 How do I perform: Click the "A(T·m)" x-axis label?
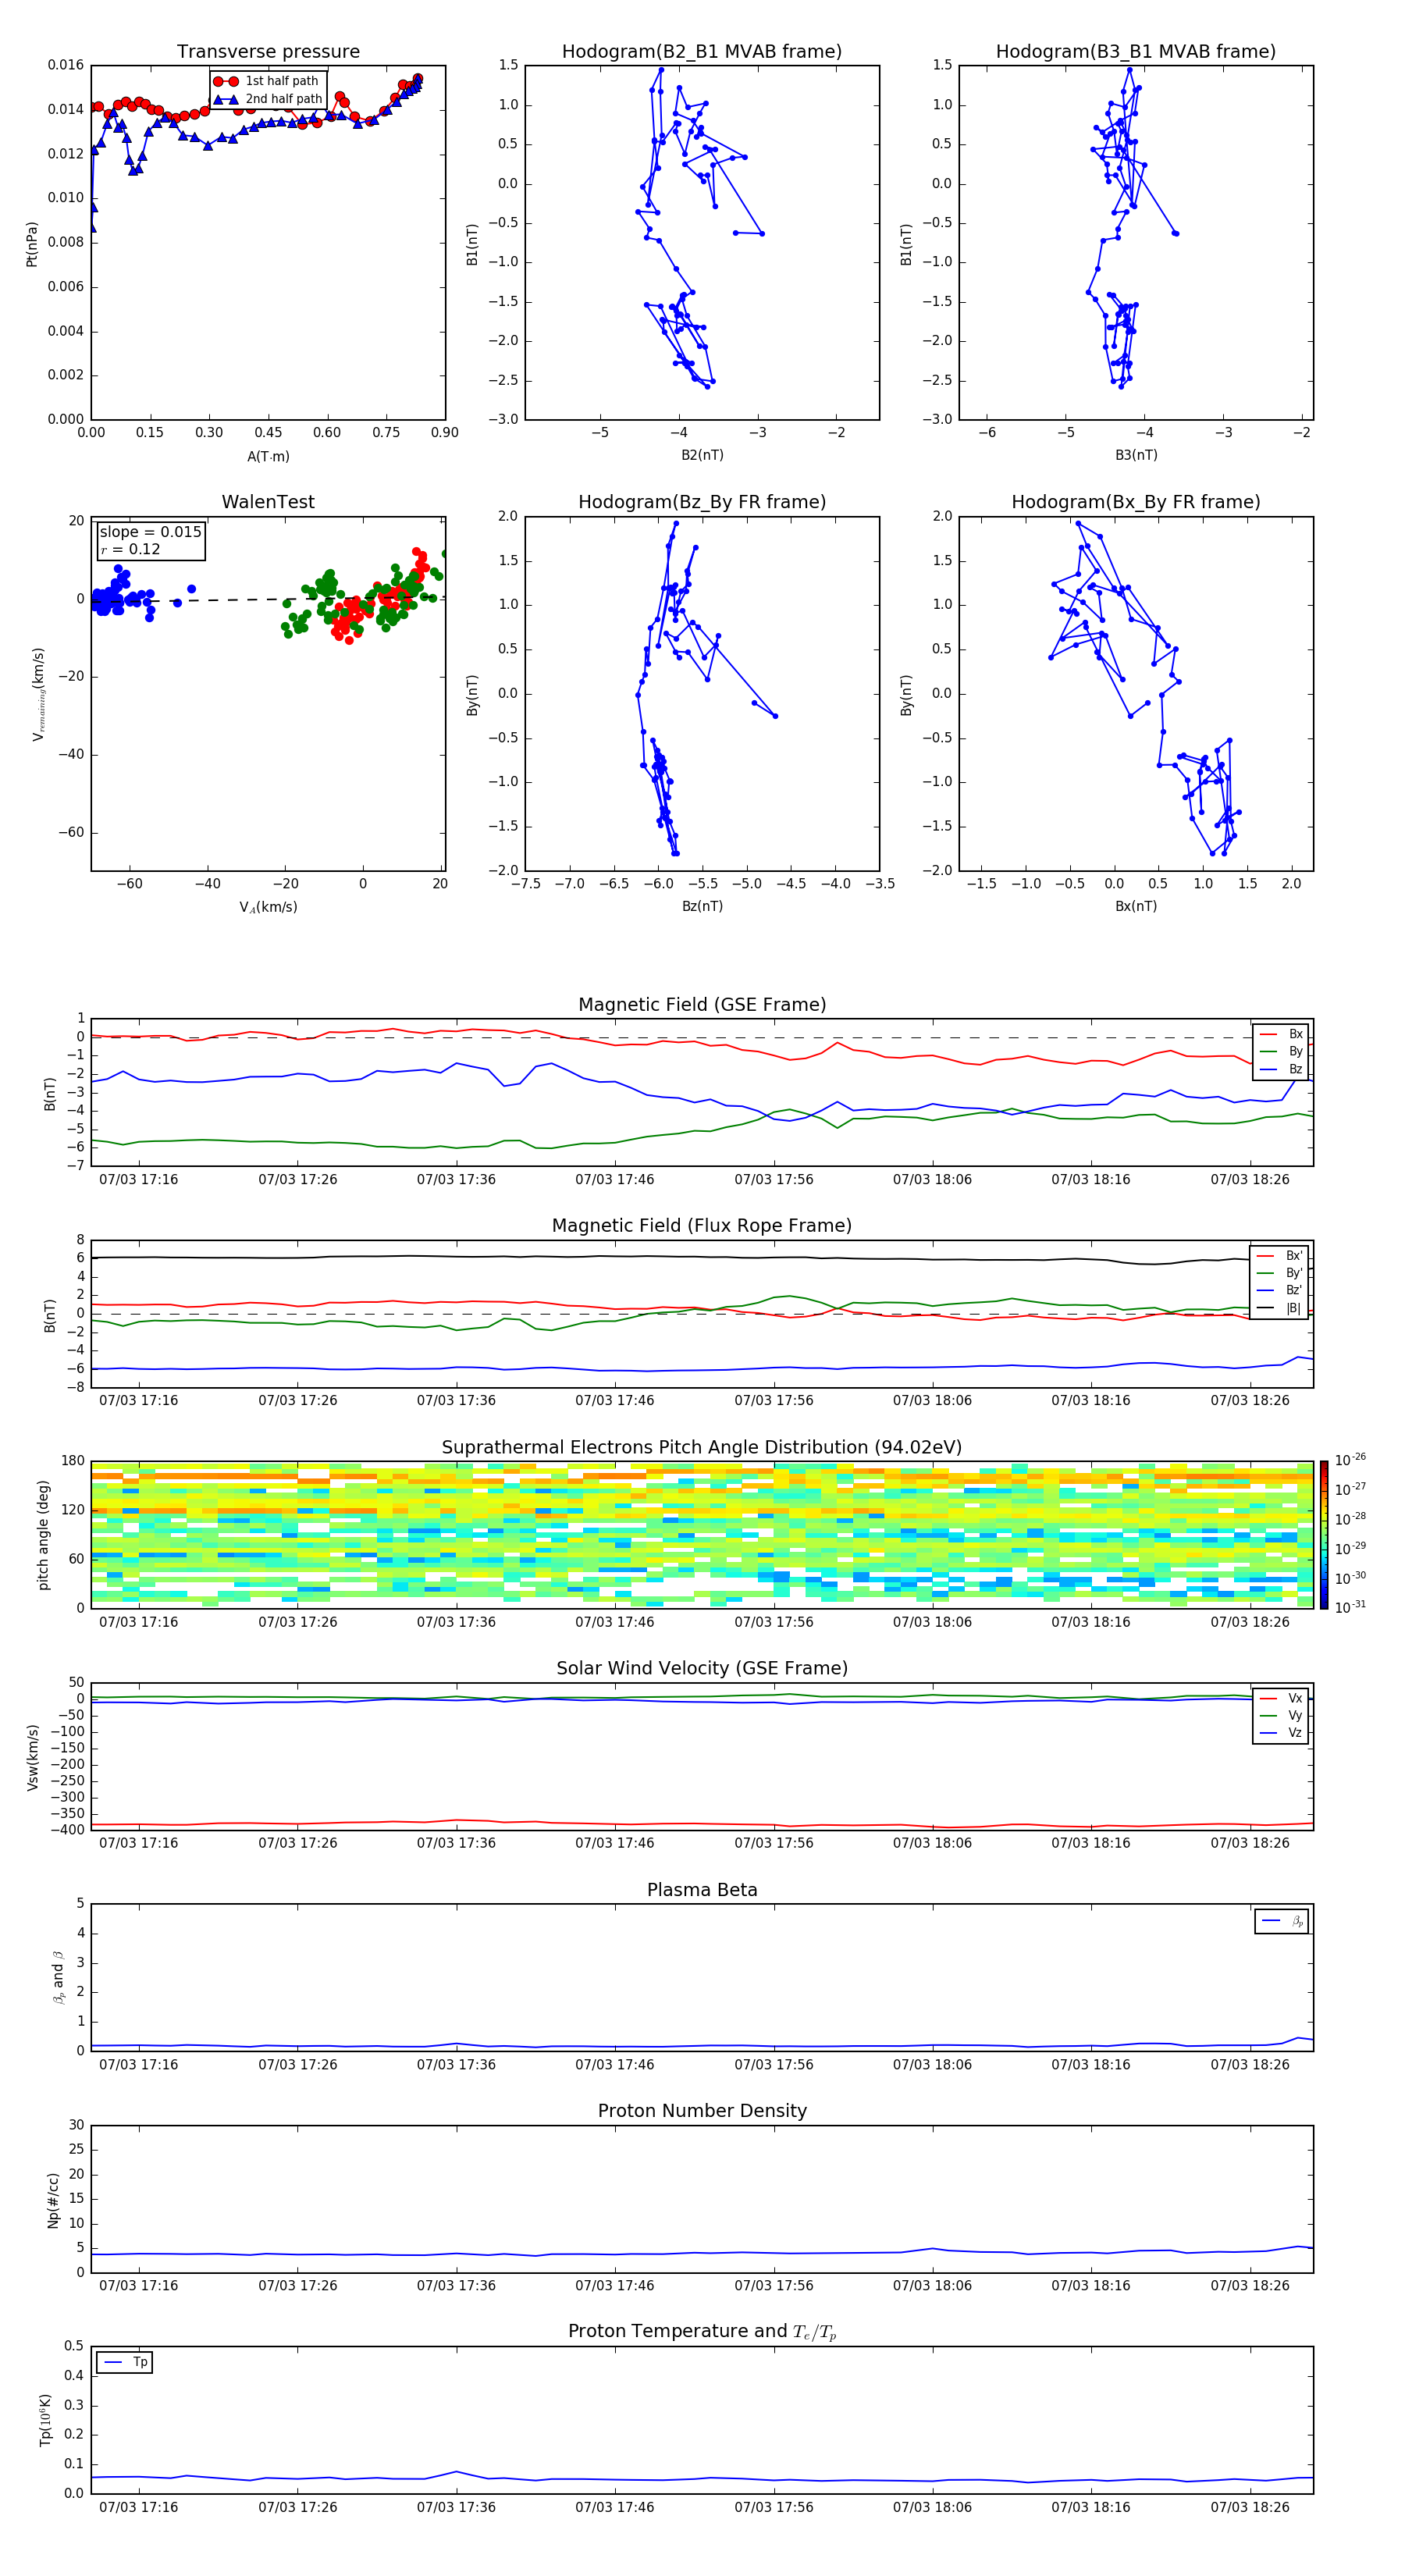[x=268, y=457]
